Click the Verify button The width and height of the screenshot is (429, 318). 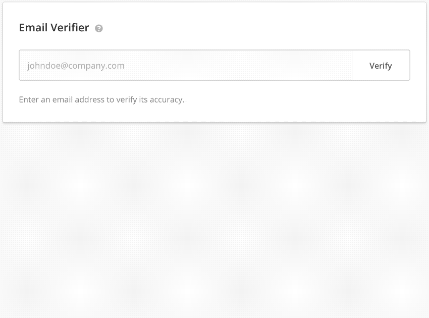pyautogui.click(x=381, y=65)
